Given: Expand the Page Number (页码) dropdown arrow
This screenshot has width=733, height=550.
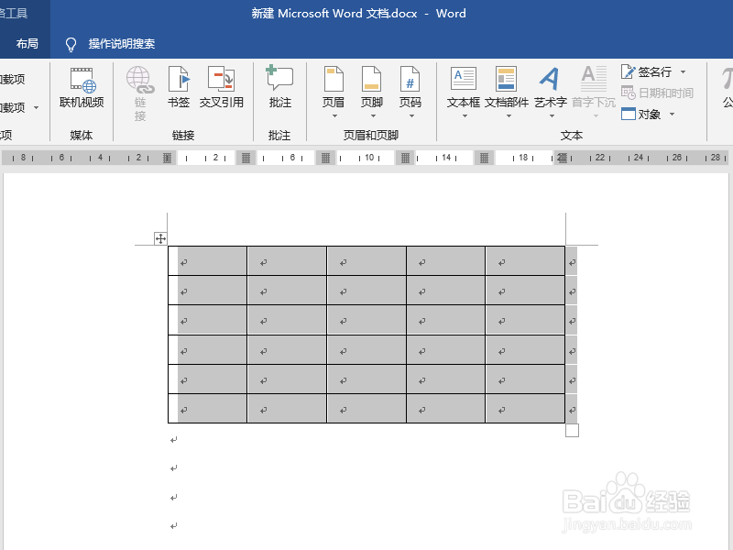Looking at the screenshot, I should coord(411,116).
